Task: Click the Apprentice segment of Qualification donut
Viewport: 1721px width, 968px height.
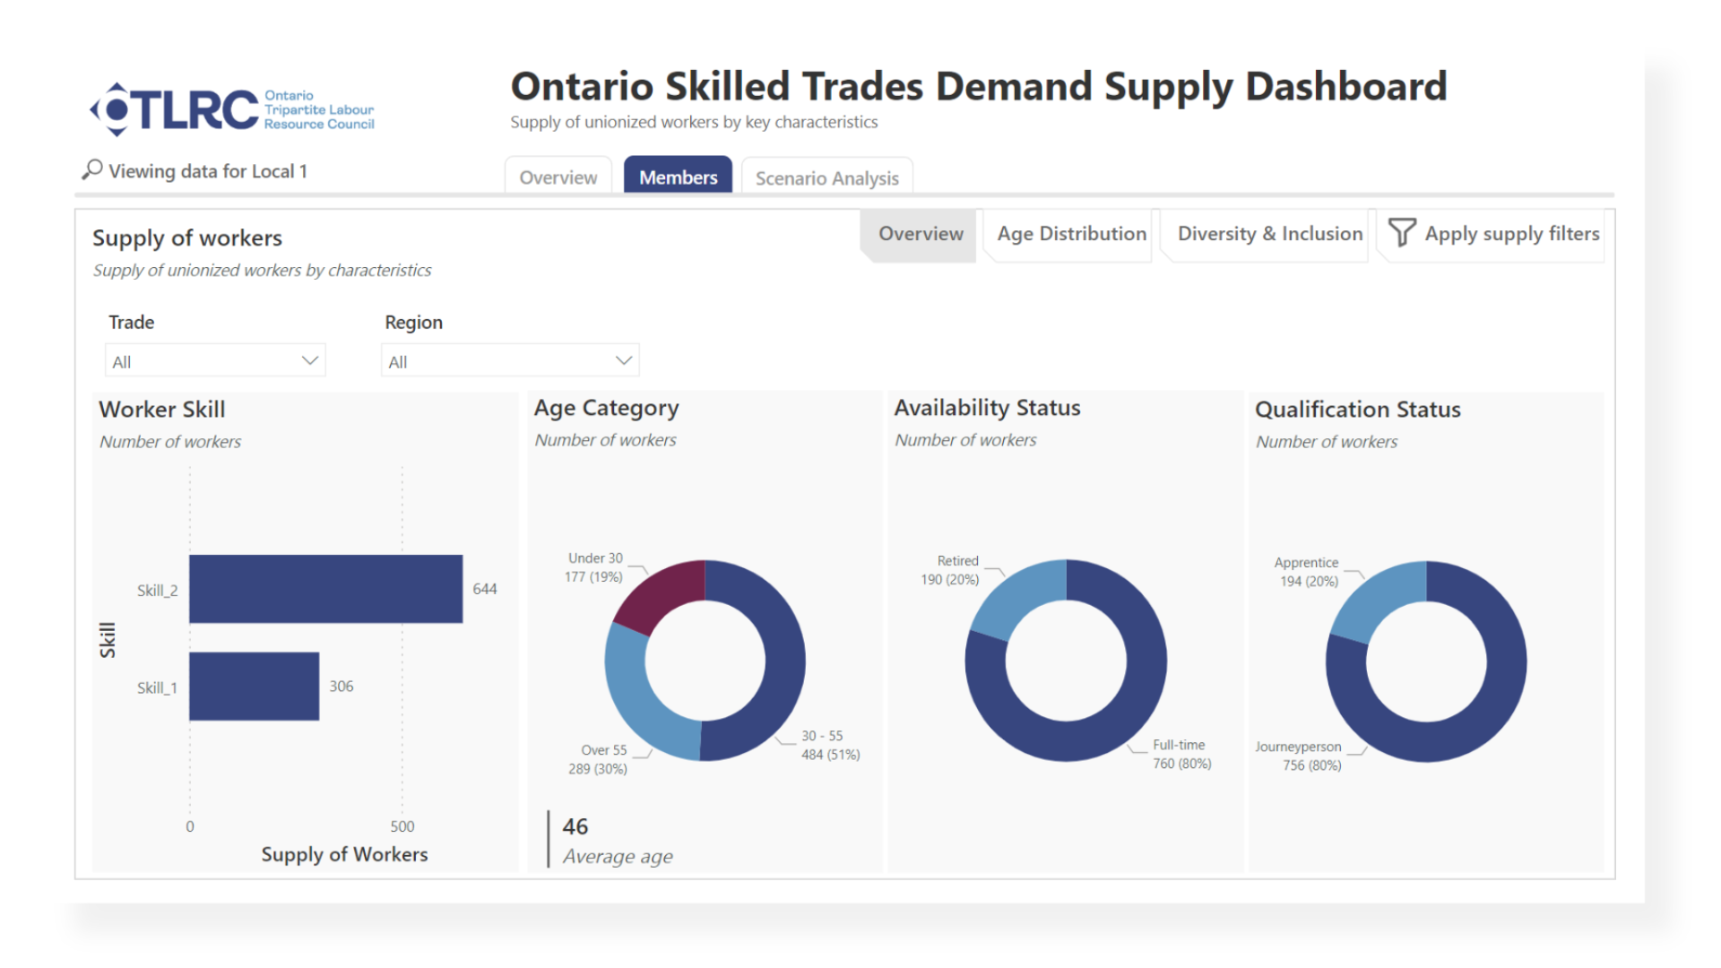Action: (x=1379, y=598)
